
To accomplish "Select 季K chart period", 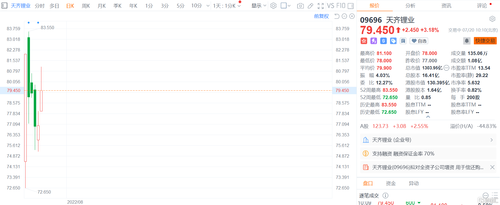I will coord(117,6).
